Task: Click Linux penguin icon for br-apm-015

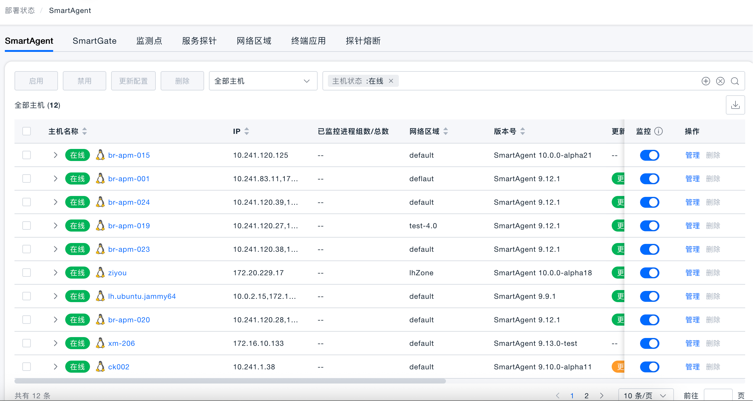Action: click(x=100, y=155)
